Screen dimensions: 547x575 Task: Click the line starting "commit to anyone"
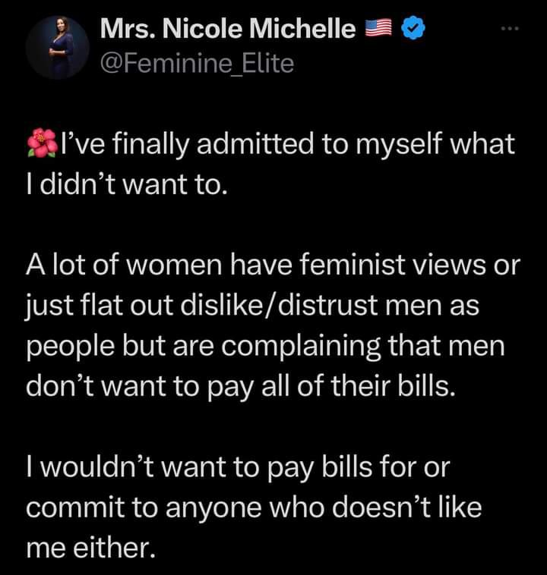pos(254,506)
